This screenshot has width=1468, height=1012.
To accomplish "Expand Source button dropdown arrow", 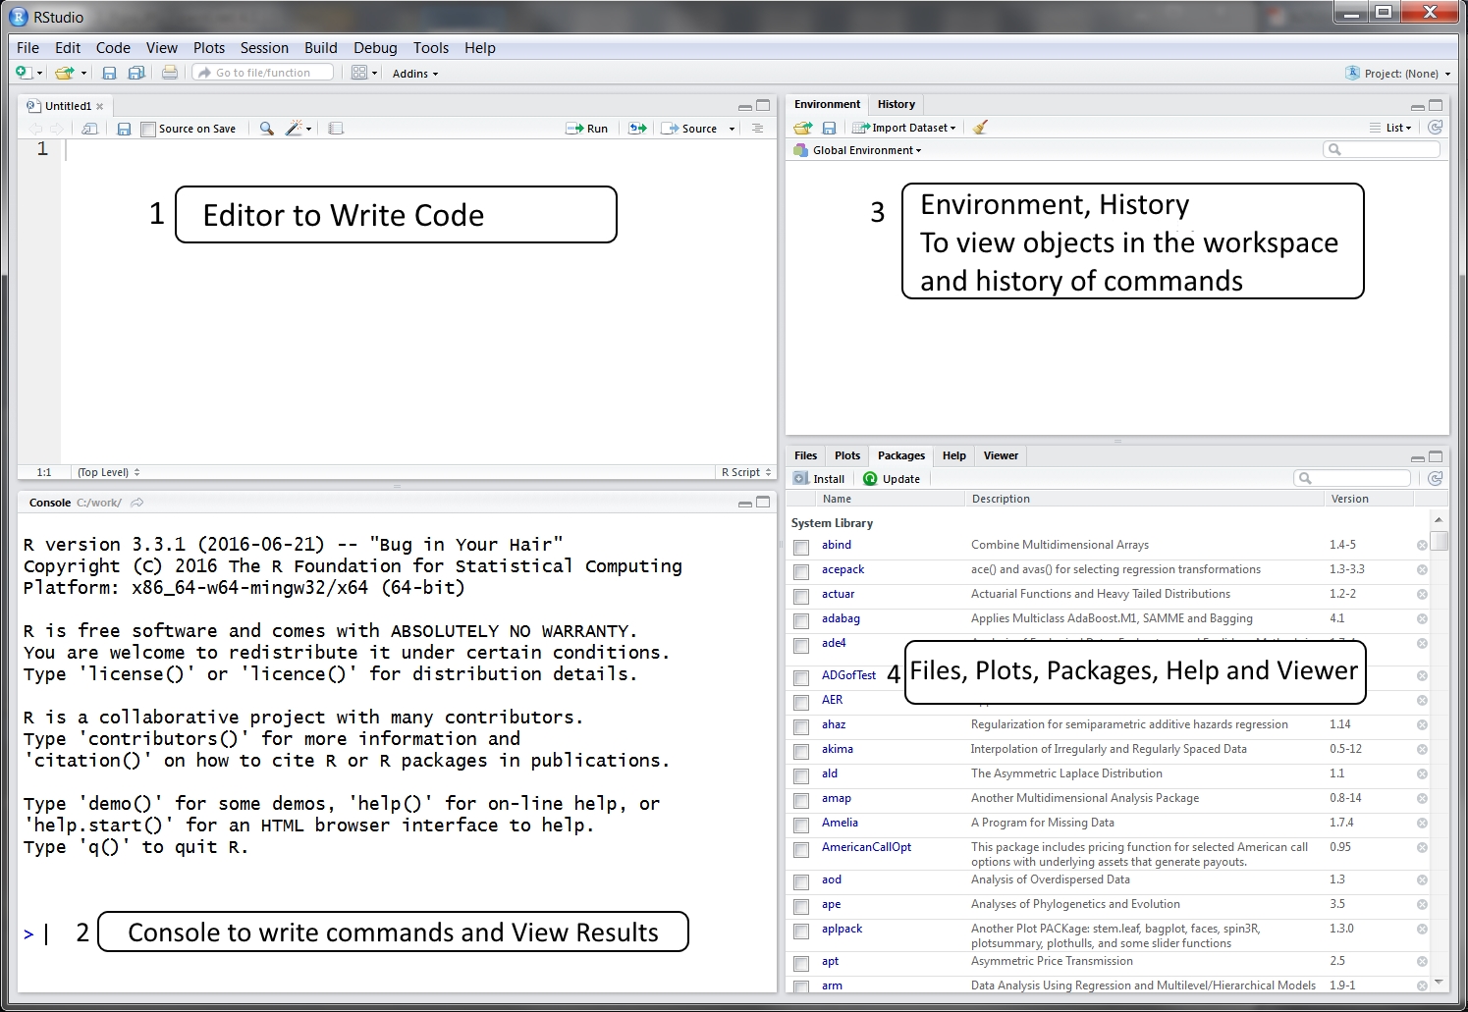I will point(732,129).
